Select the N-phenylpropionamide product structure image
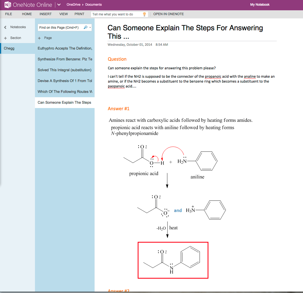The height and width of the screenshot is (293, 303). point(173,260)
